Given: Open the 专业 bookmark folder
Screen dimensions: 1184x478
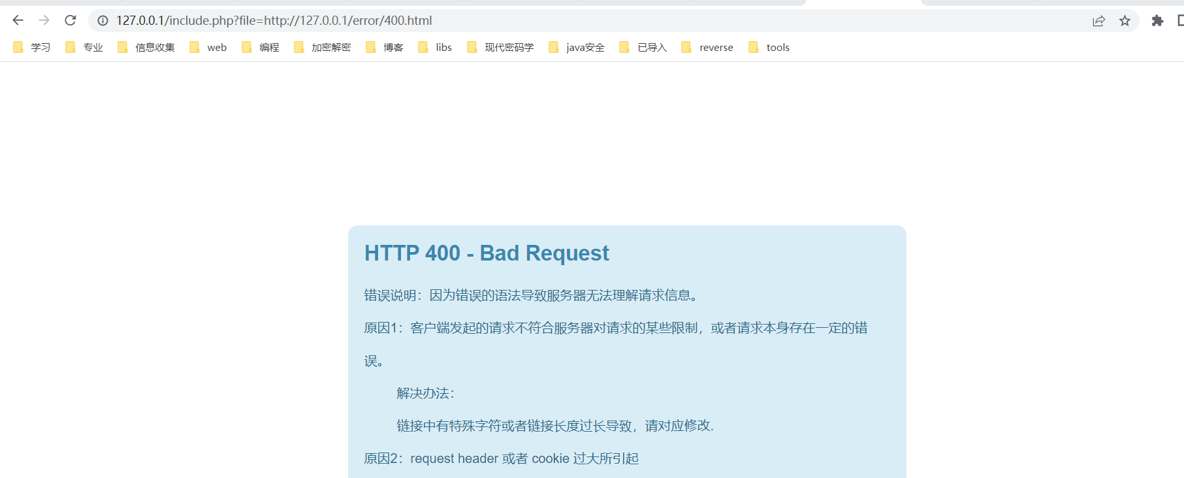Looking at the screenshot, I should coord(84,47).
